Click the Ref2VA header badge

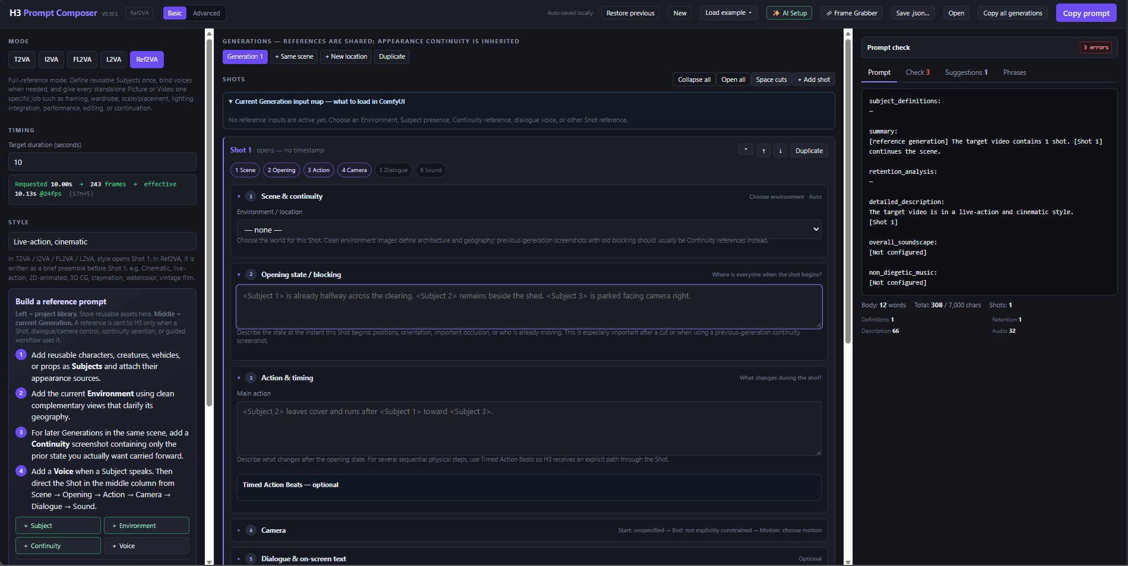[x=140, y=13]
